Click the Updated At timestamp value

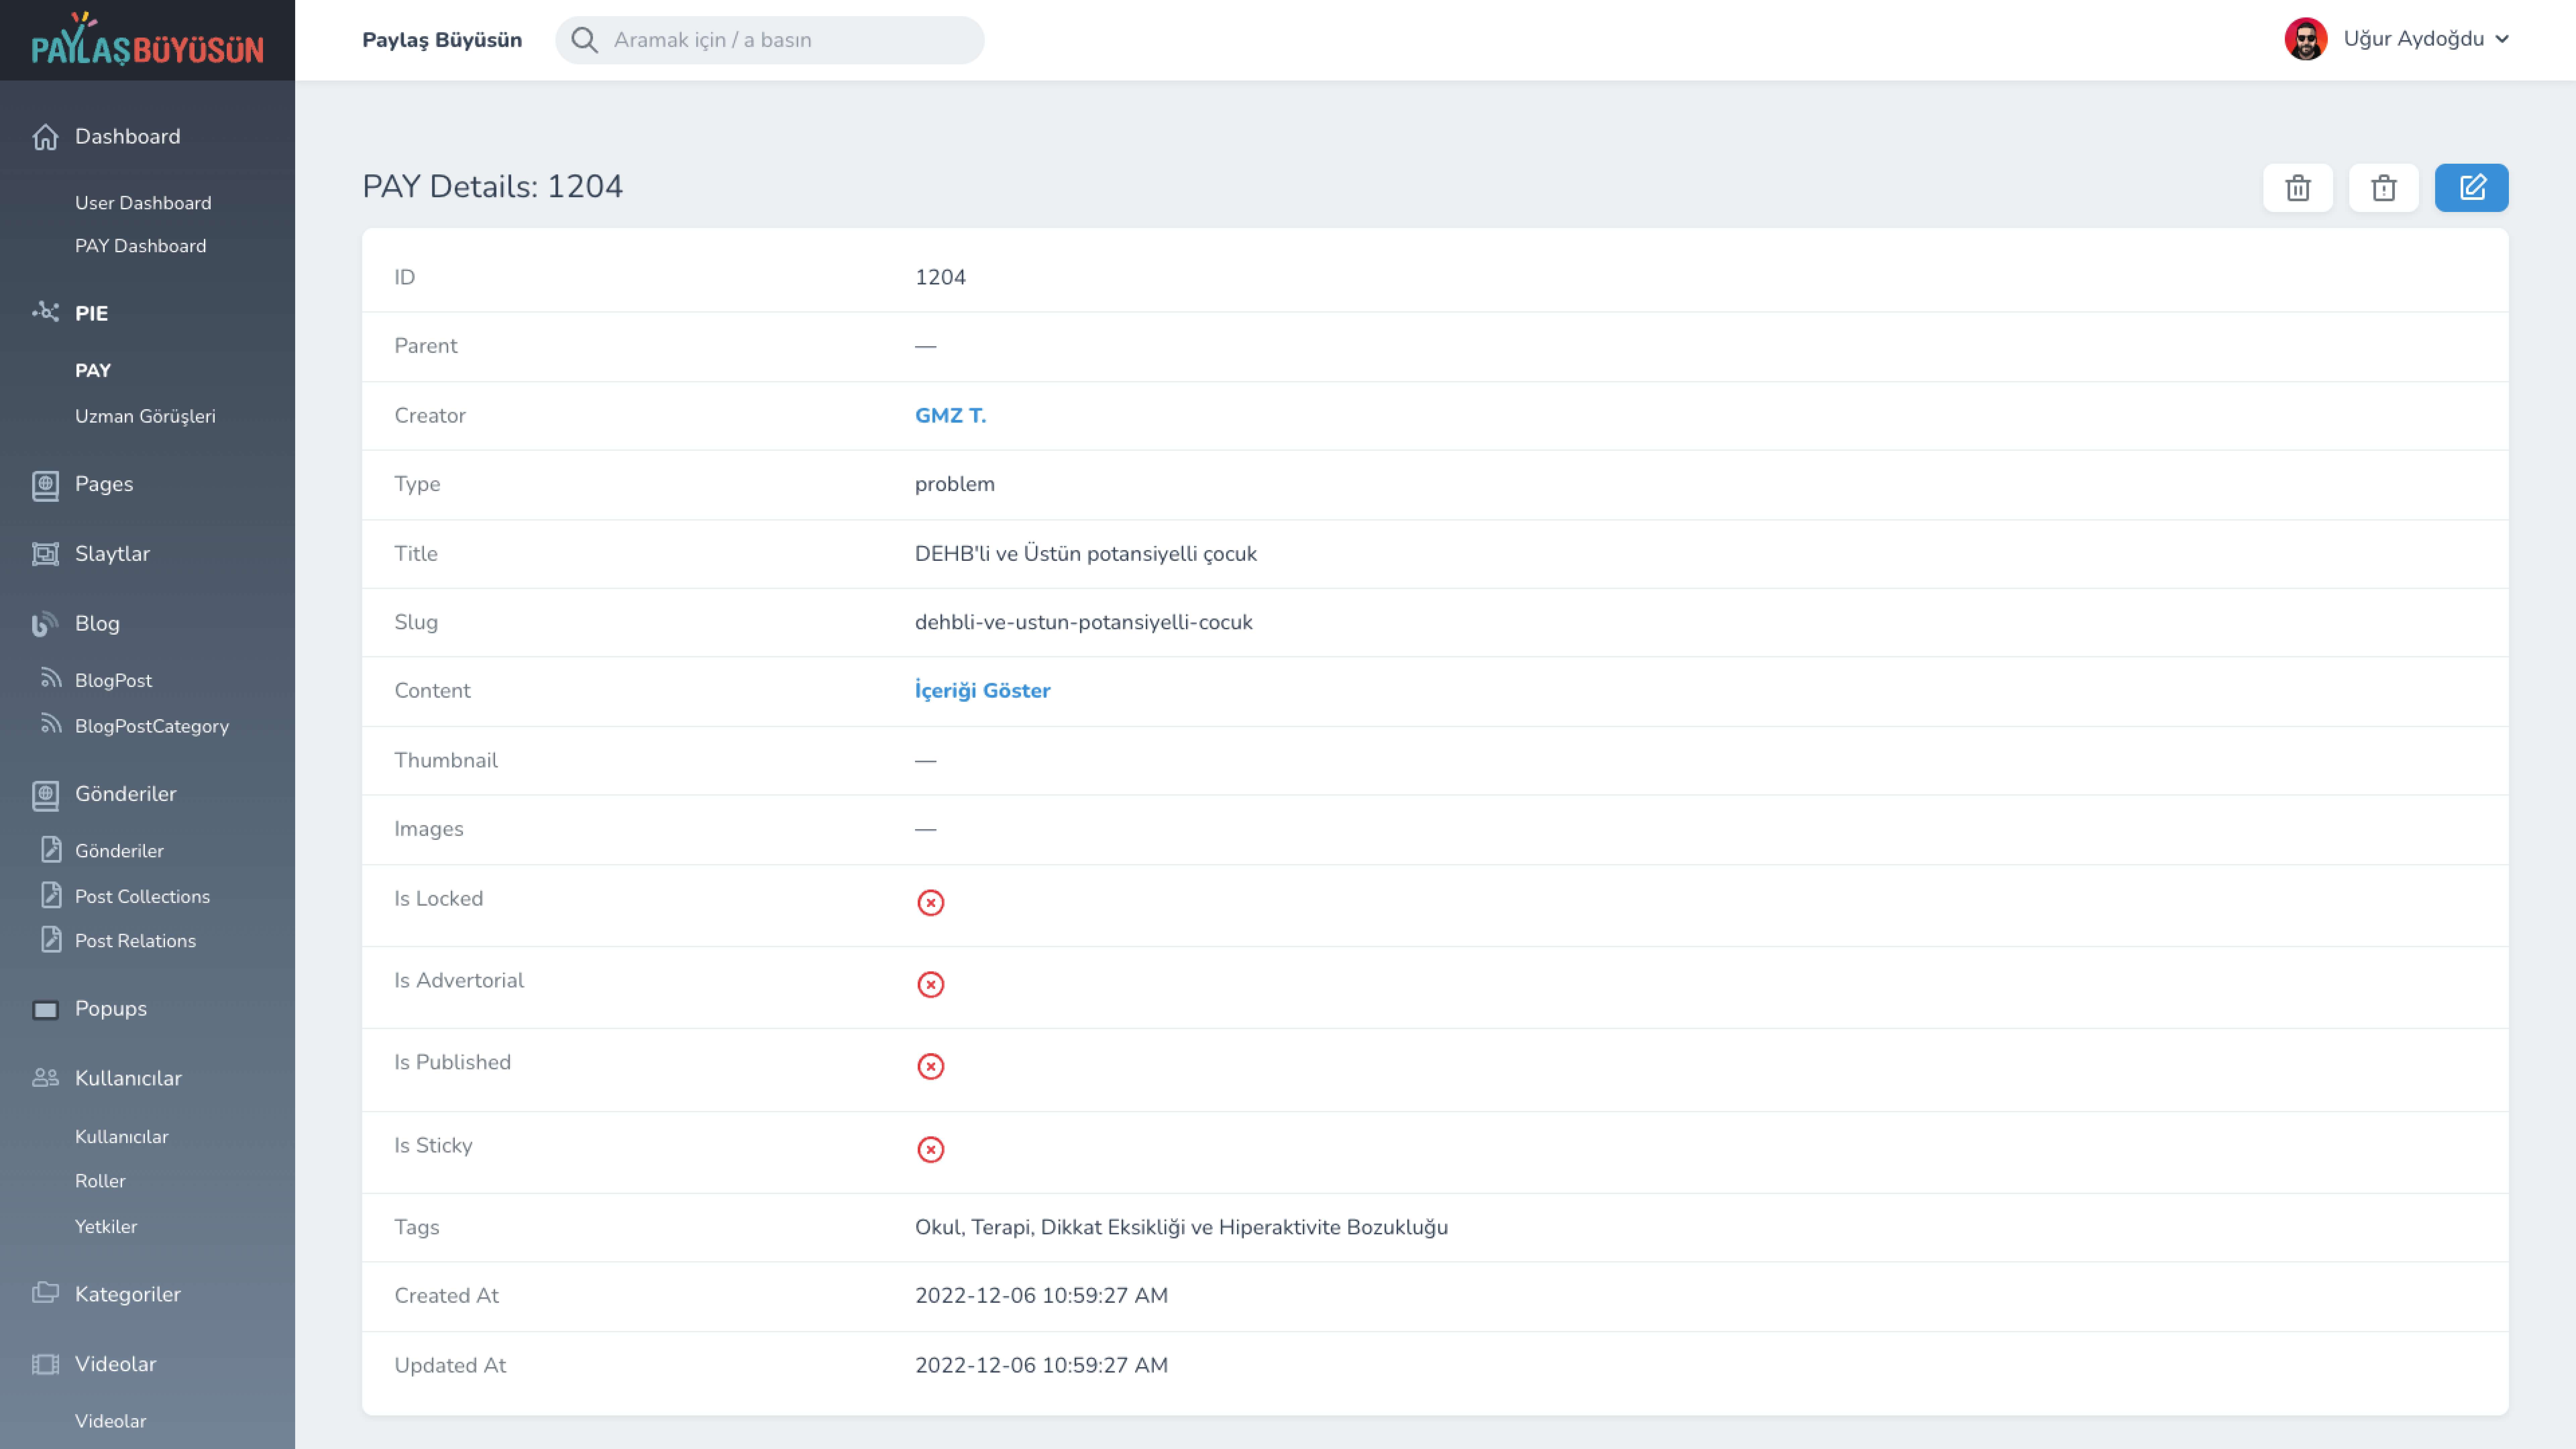(x=1041, y=1366)
